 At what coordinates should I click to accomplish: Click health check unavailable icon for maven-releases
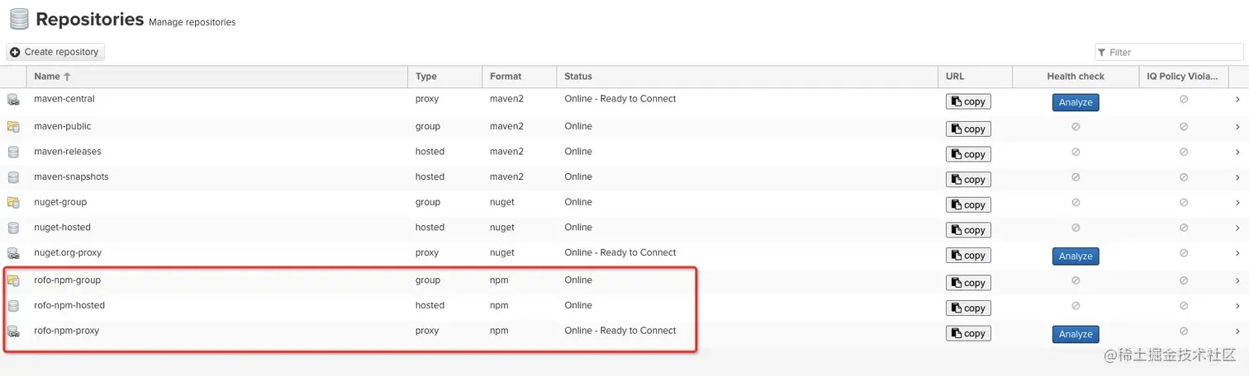(1076, 152)
